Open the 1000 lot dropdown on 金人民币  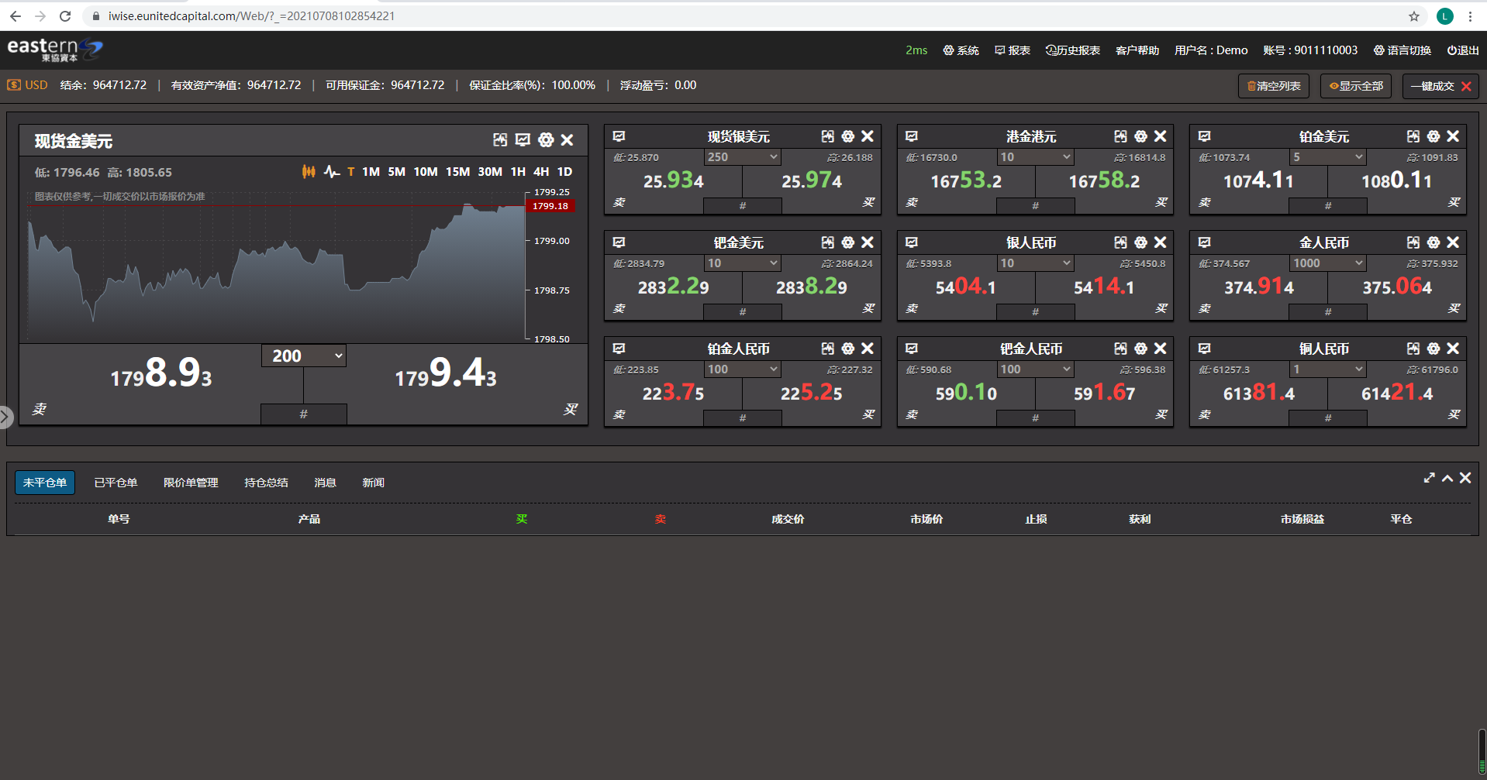pyautogui.click(x=1327, y=263)
